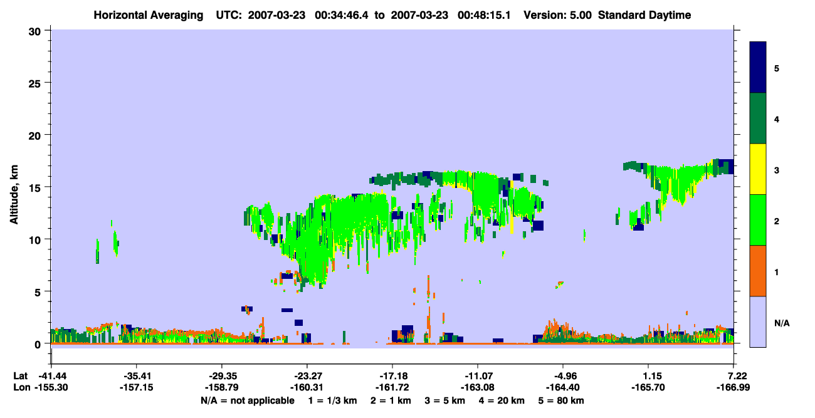This screenshot has height=418, width=815.
Task: Click the orange color bar segment for level 1
Action: point(758,271)
